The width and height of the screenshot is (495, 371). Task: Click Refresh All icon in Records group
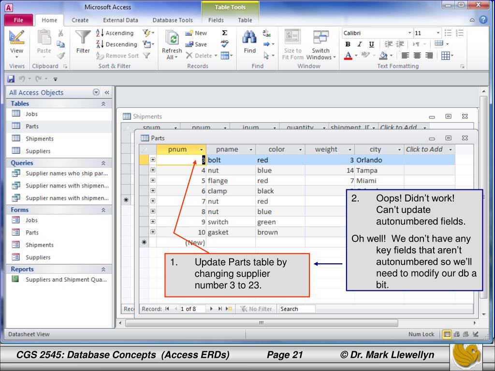coord(172,45)
